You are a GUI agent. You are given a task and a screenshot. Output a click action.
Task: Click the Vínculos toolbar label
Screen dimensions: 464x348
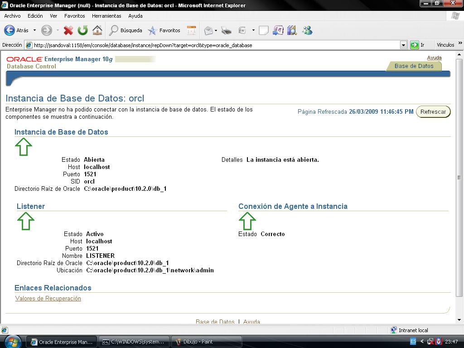445,45
